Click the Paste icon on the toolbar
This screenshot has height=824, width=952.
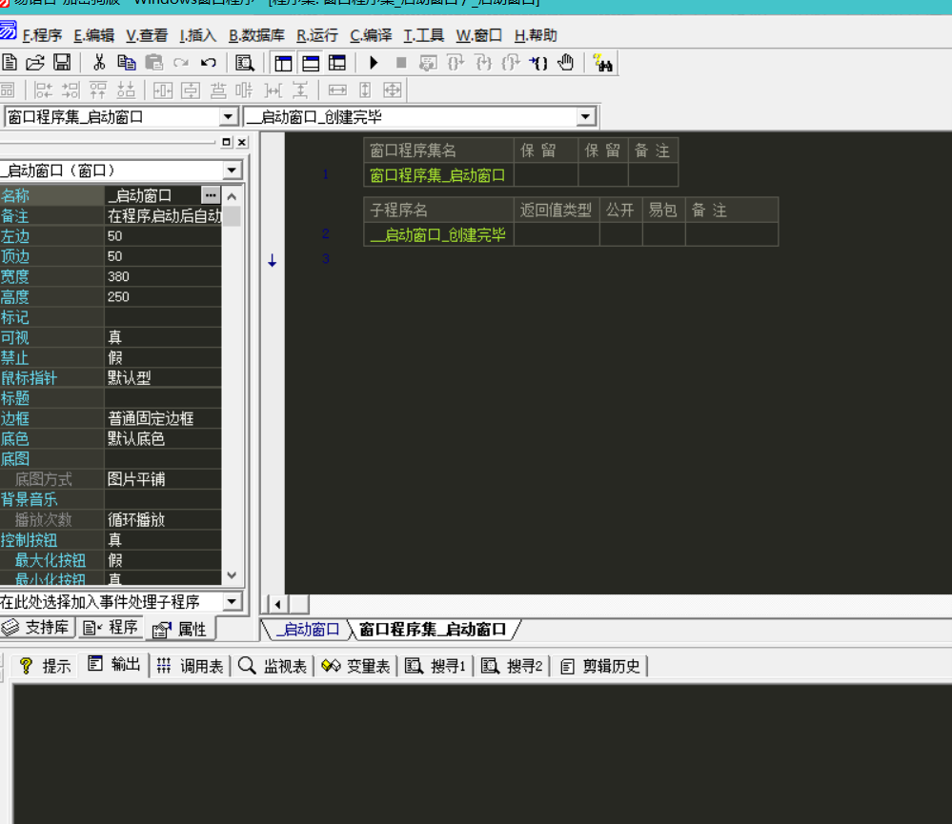tap(153, 62)
